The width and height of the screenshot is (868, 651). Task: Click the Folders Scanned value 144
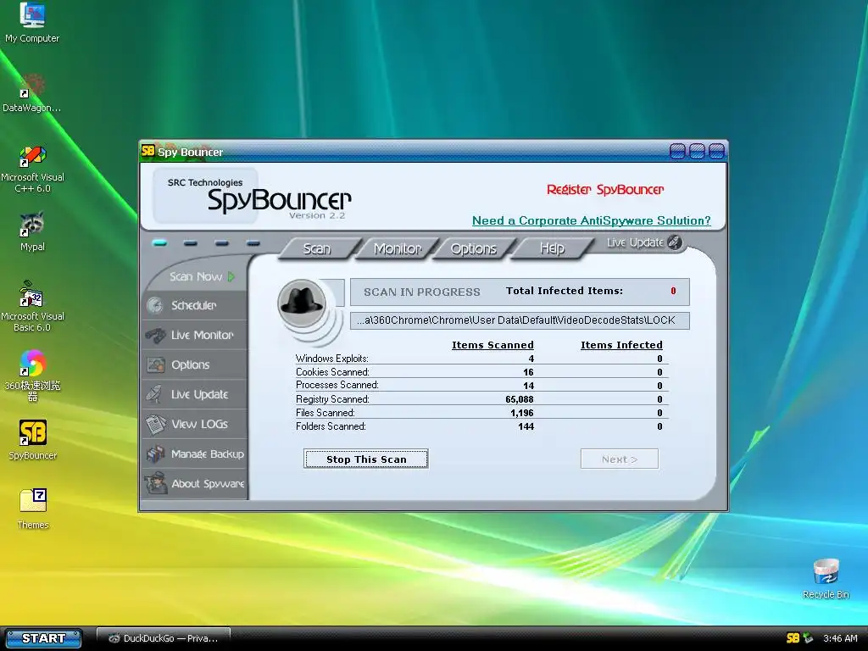pyautogui.click(x=526, y=426)
